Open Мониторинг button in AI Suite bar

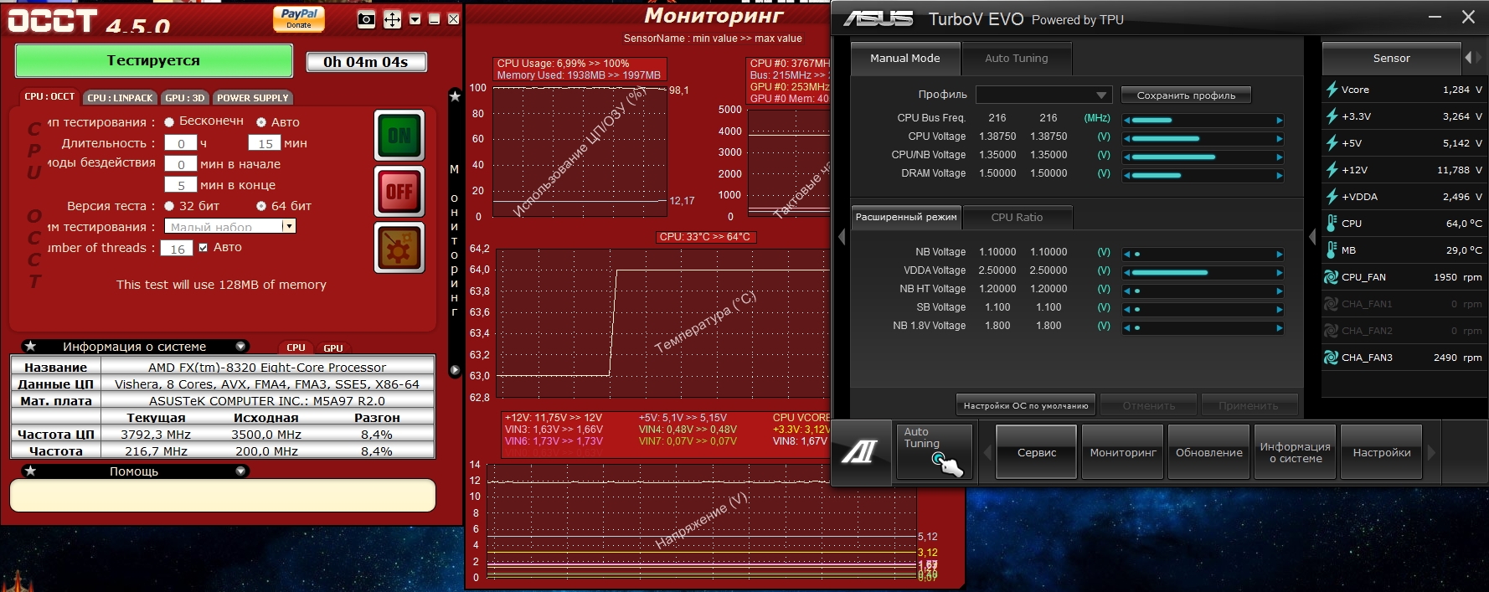pos(1123,452)
